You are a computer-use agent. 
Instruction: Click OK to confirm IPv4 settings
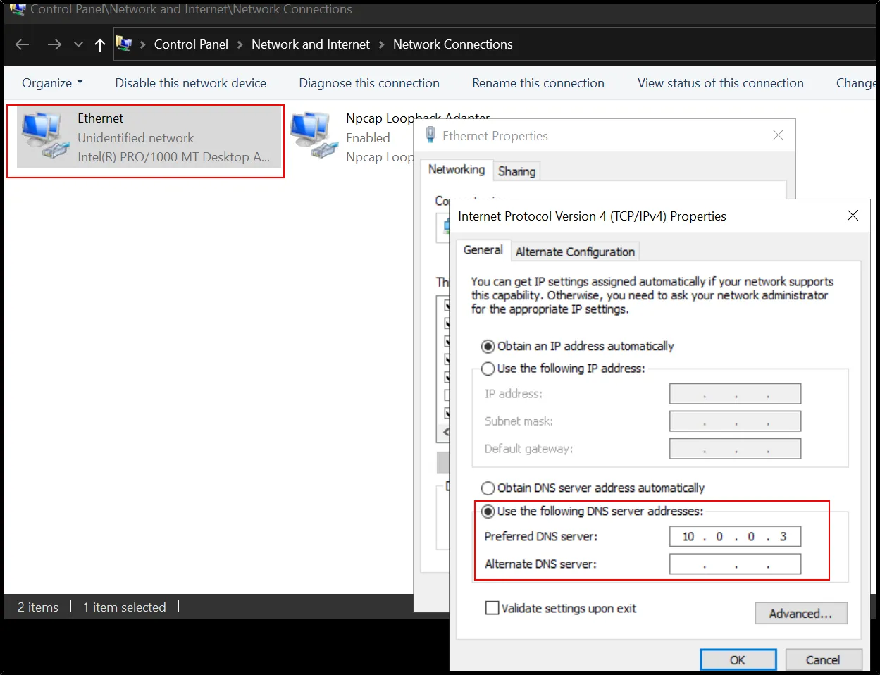pyautogui.click(x=738, y=660)
